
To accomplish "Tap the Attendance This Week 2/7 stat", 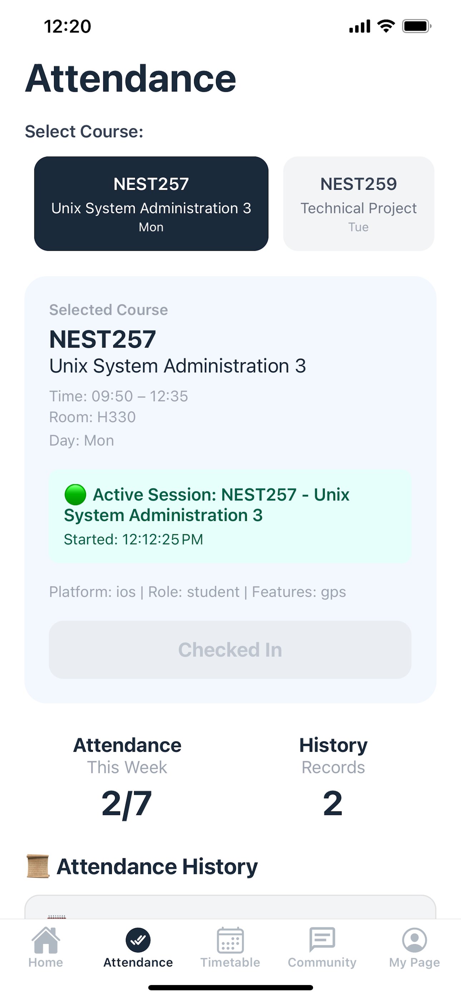I will point(127,777).
